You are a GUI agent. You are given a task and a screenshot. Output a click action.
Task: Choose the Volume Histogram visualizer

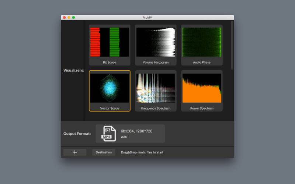coord(156,45)
